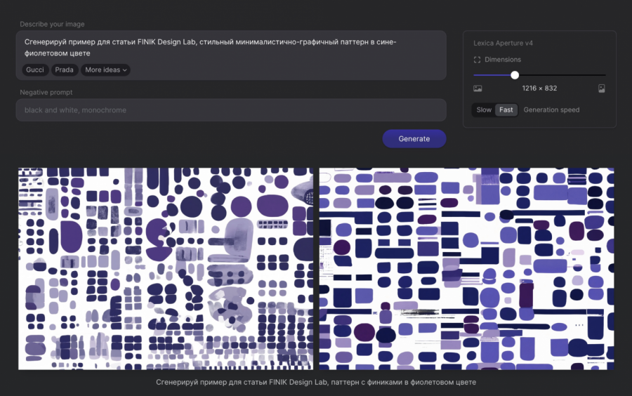This screenshot has width=632, height=396.
Task: Click the Negative prompt input field
Action: click(231, 110)
